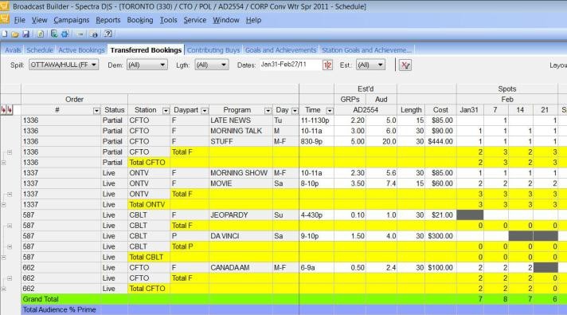
Task: Select the DA VINCI program cell
Action: click(240, 236)
